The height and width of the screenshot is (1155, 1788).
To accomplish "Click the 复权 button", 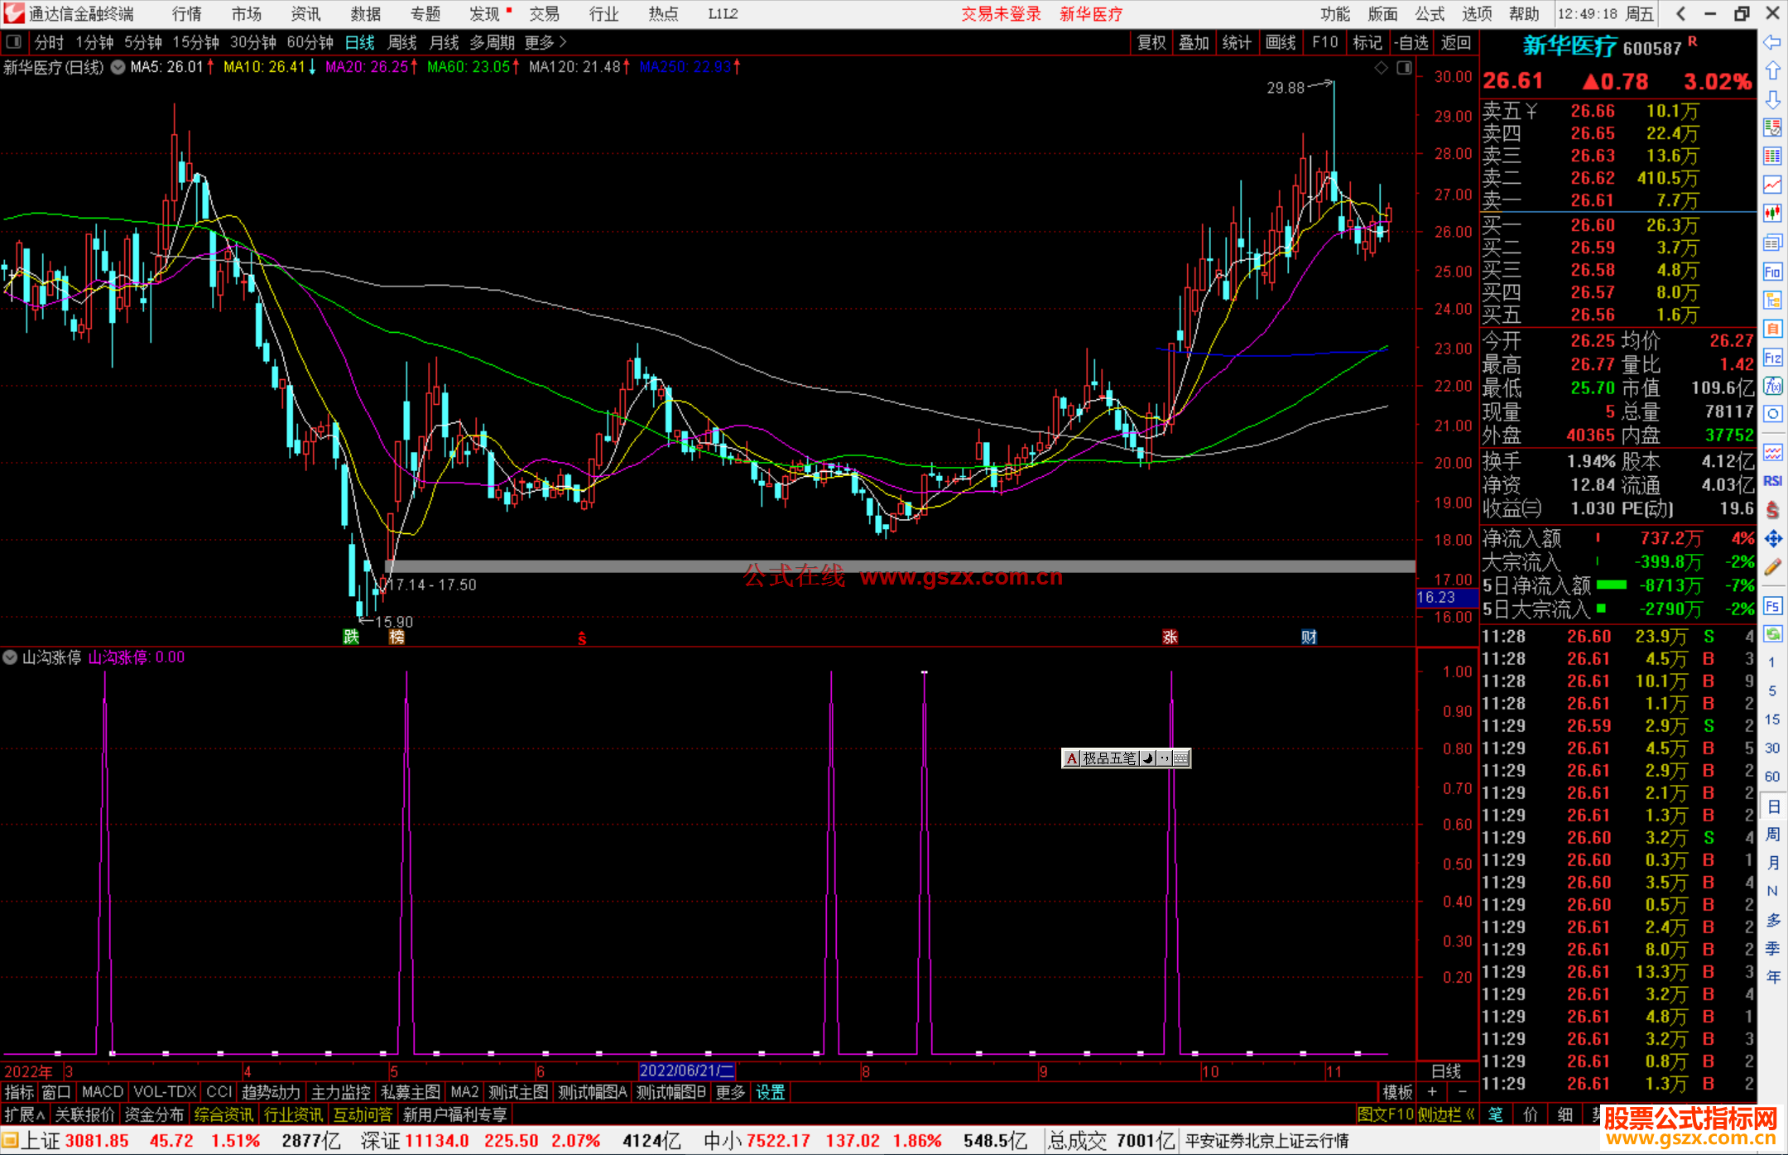I will [x=1151, y=42].
